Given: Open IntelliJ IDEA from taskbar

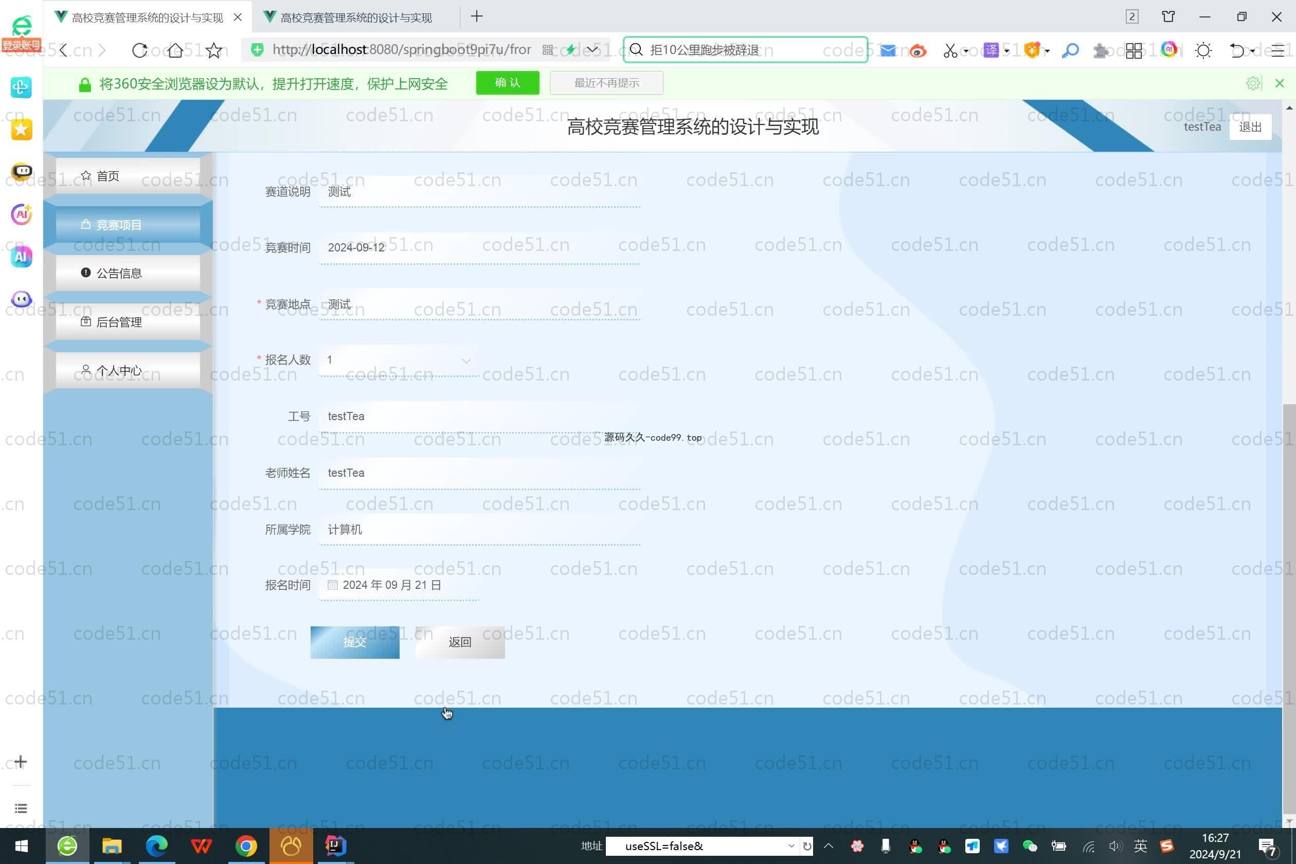Looking at the screenshot, I should click(335, 846).
